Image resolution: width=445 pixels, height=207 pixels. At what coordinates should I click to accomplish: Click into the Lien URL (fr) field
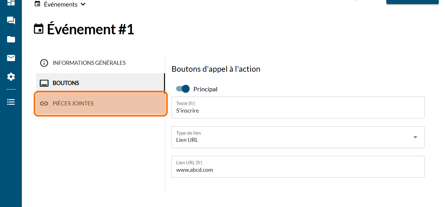(x=298, y=170)
